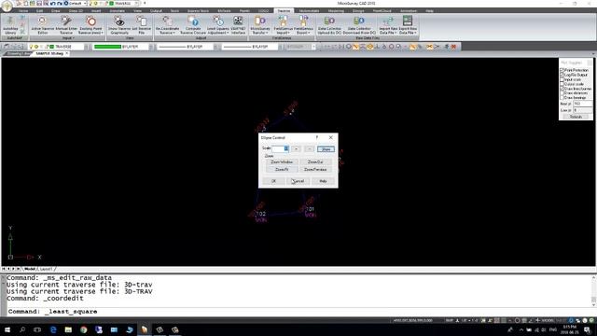Open Export Raw Data File dropdown arrow
The width and height of the screenshot is (597, 336).
[x=415, y=34]
